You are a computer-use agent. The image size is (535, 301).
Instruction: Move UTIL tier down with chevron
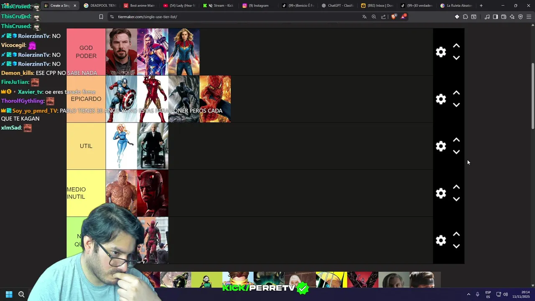(456, 152)
